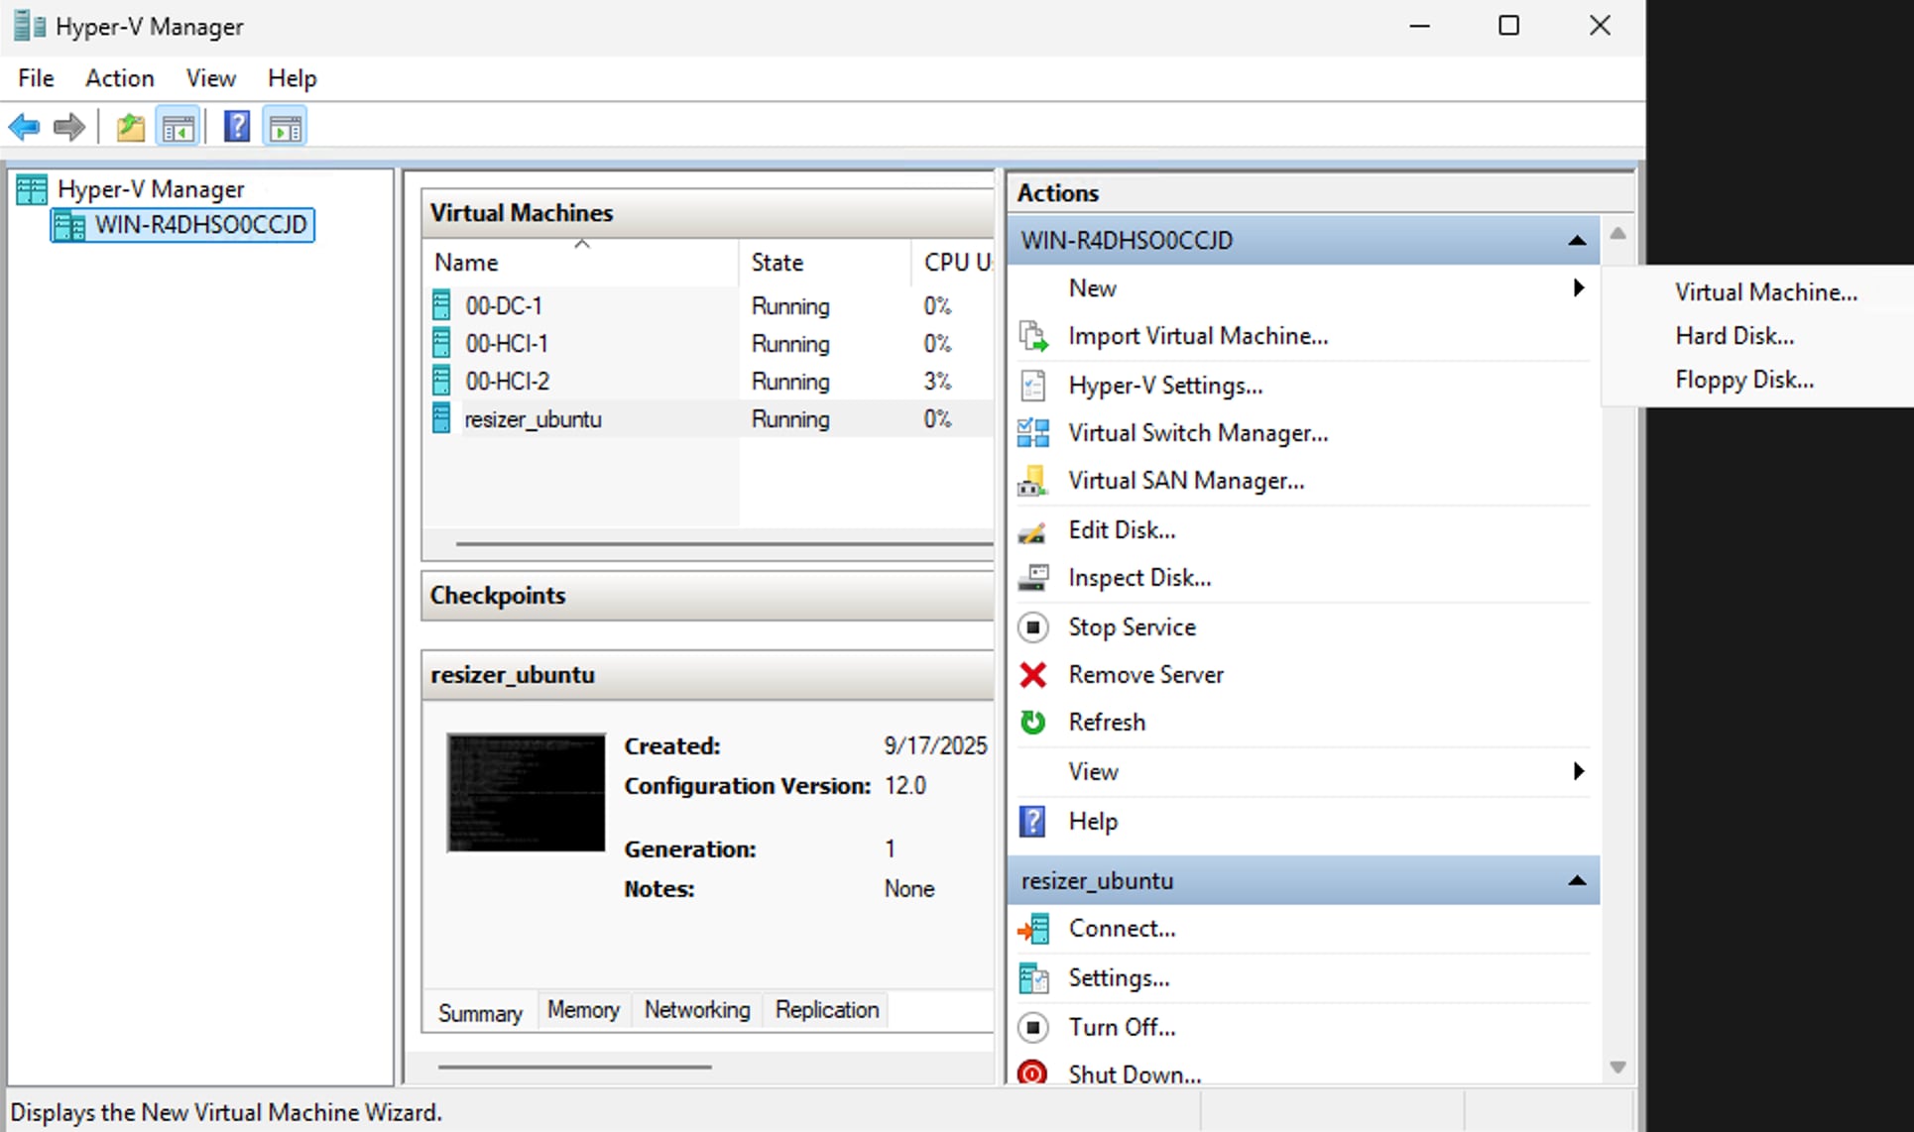
Task: Click the resizer_ubuntu console thumbnail preview
Action: (526, 793)
